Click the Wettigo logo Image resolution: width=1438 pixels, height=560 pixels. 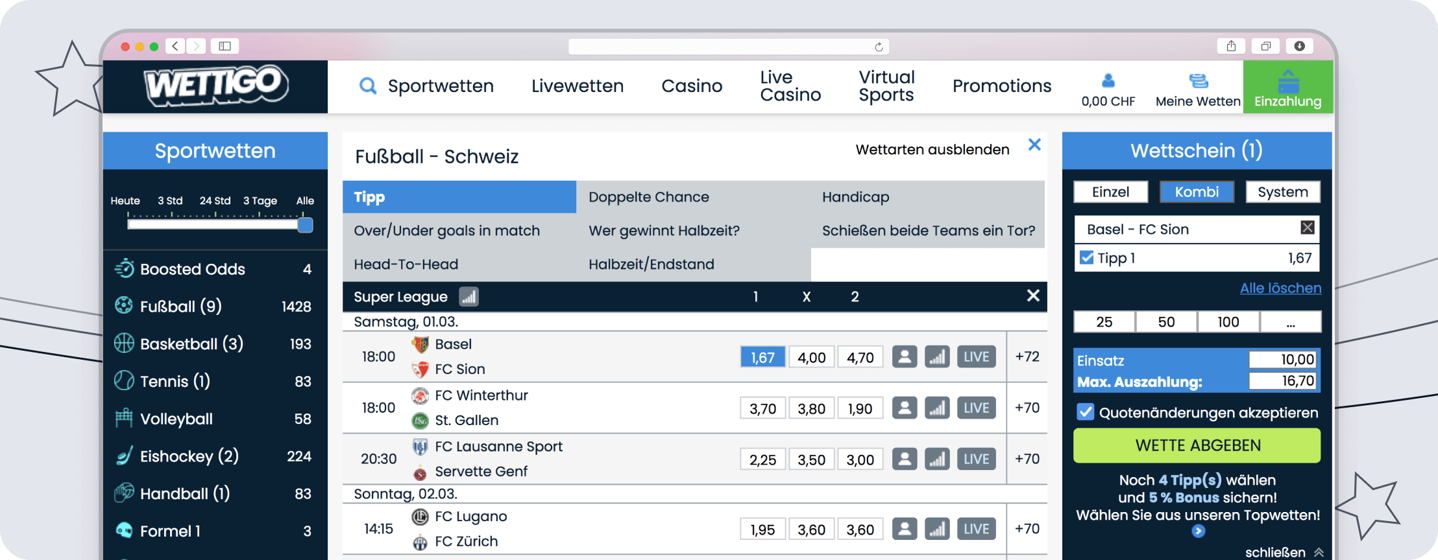click(215, 85)
